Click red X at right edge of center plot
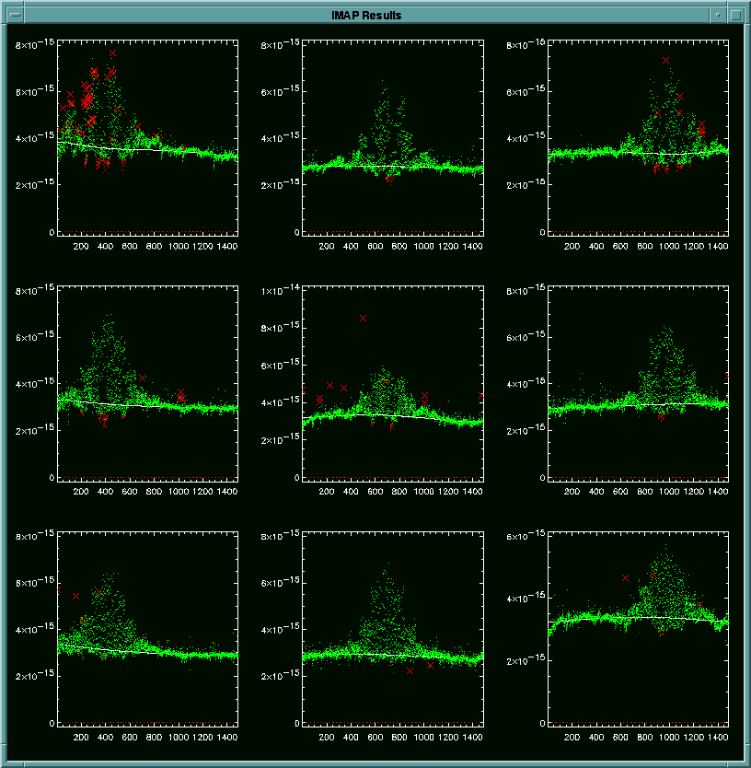The width and height of the screenshot is (751, 768). coord(481,395)
